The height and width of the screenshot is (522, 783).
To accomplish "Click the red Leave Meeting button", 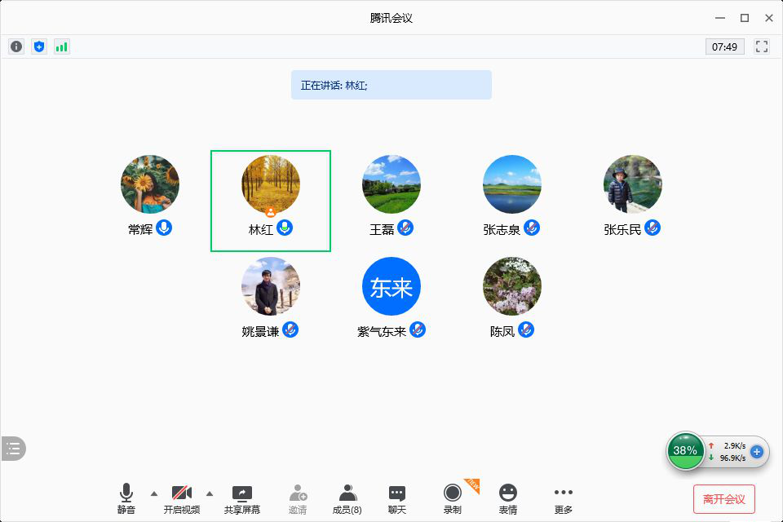I will click(723, 498).
